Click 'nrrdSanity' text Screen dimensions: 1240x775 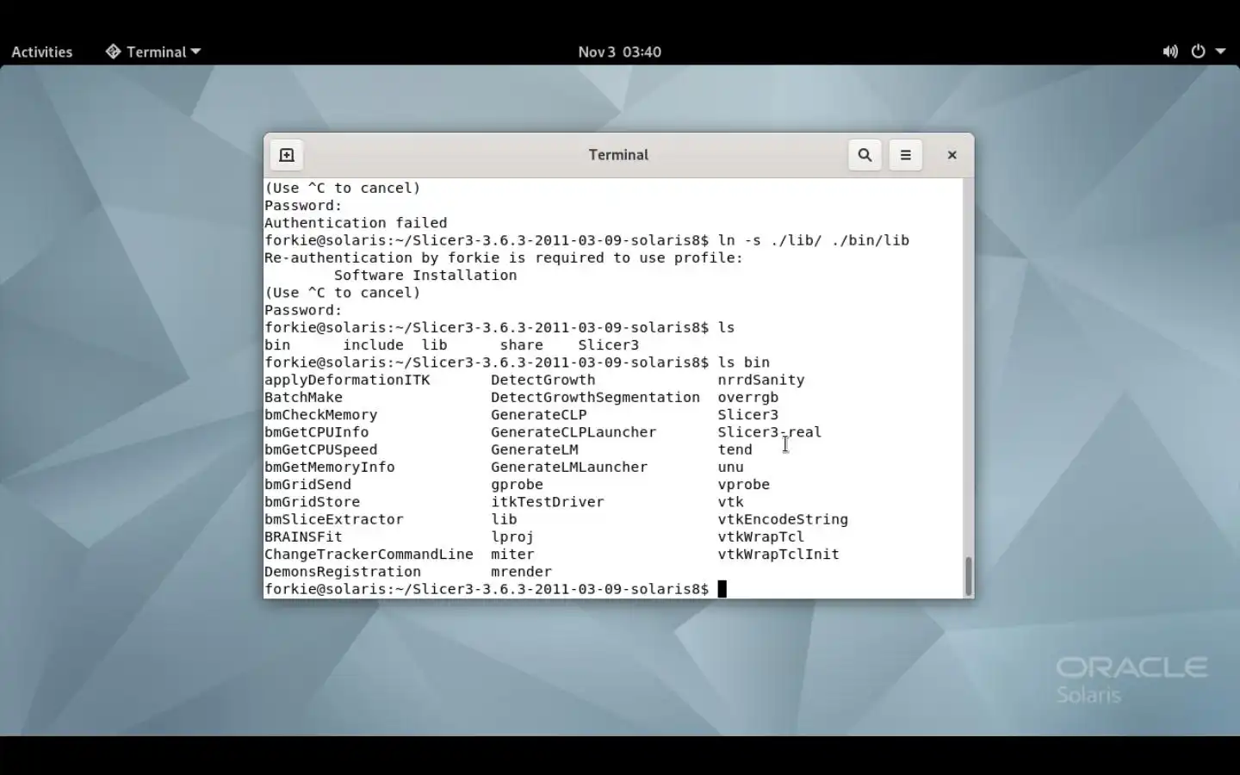click(x=761, y=380)
